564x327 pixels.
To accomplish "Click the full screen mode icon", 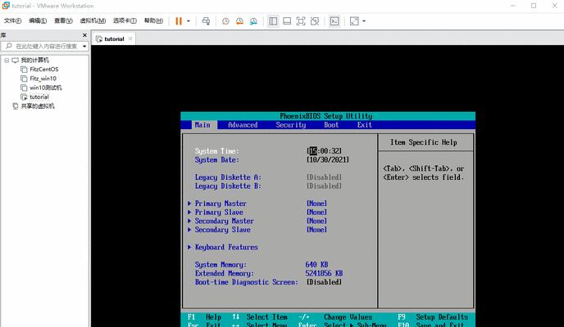I will (x=301, y=21).
